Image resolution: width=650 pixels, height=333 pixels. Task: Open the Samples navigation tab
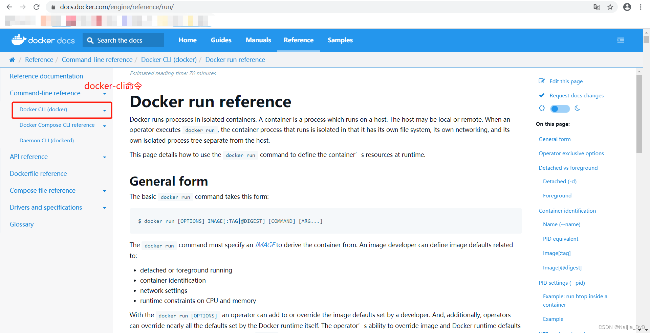coord(340,40)
